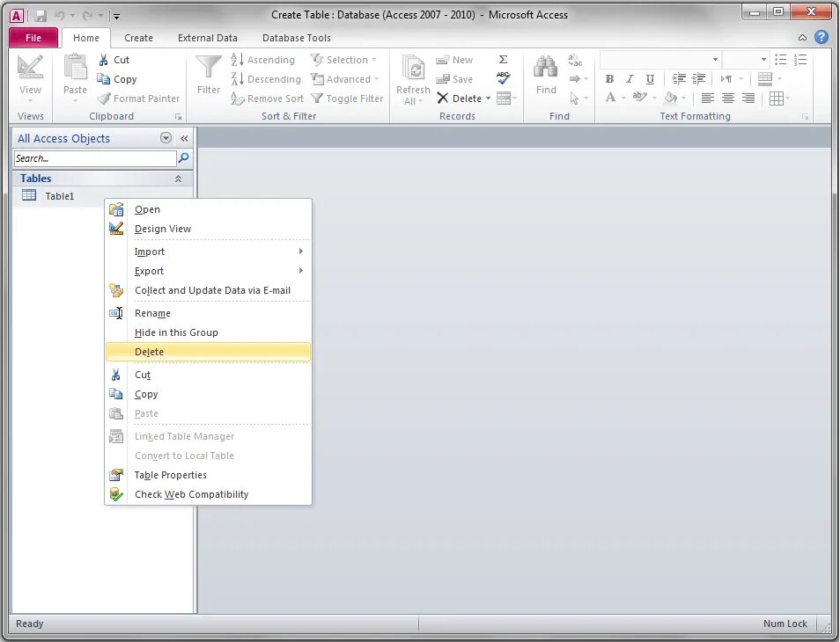Click the Totals sigma icon
Image resolution: width=840 pixels, height=642 pixels.
503,60
